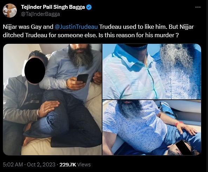Viewport: 208px width, 172px height.
Task: Click the blue verified badge icon
Action: 89,7
